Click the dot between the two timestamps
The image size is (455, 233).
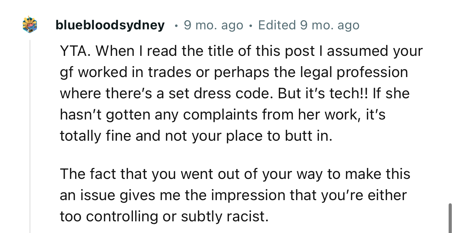(250, 25)
